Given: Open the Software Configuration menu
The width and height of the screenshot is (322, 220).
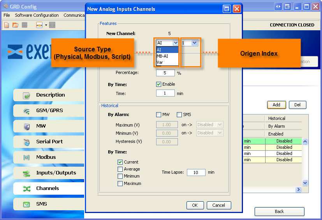Looking at the screenshot, I should [x=37, y=15].
